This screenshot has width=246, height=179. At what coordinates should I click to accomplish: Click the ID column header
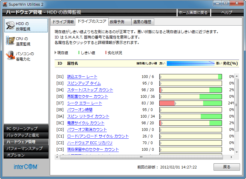point(60,63)
